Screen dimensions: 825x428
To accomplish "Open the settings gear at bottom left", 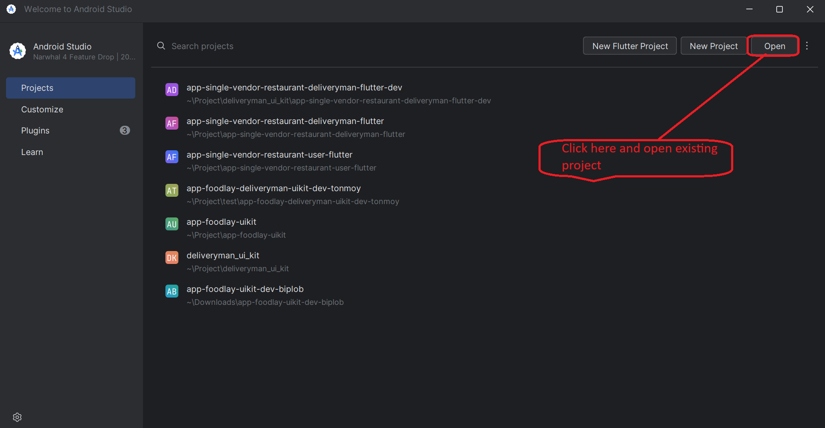I will click(x=17, y=417).
